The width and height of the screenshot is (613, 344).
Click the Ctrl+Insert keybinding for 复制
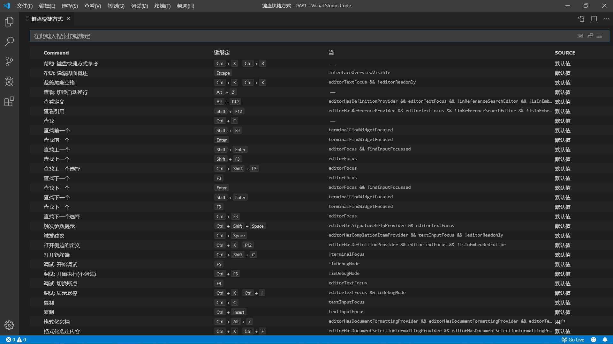click(230, 312)
